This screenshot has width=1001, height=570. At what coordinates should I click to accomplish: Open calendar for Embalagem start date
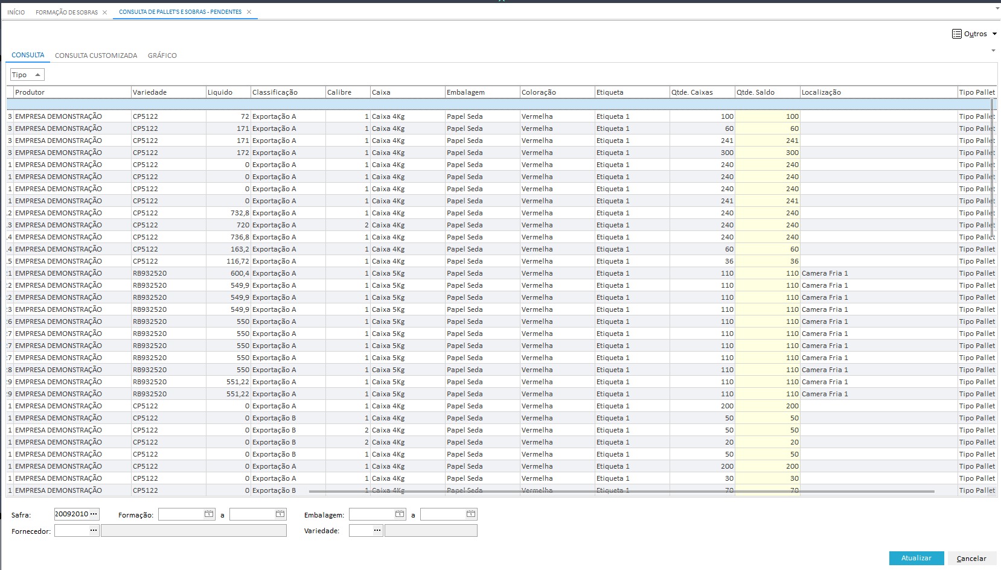click(400, 514)
